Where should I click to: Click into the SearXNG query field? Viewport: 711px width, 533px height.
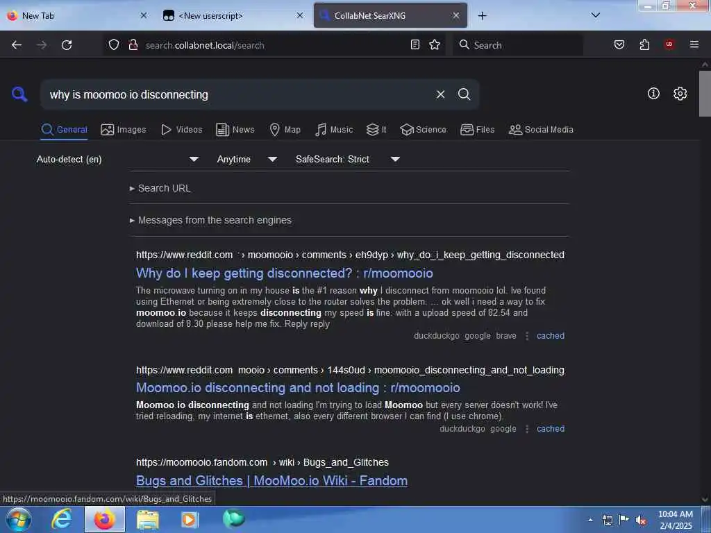236,94
